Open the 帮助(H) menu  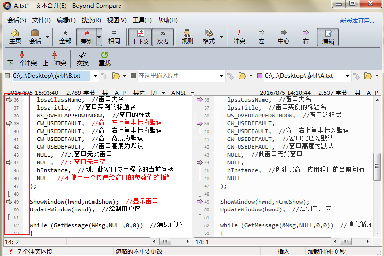coord(168,20)
